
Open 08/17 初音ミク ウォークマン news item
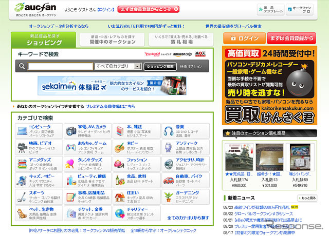[265, 232]
